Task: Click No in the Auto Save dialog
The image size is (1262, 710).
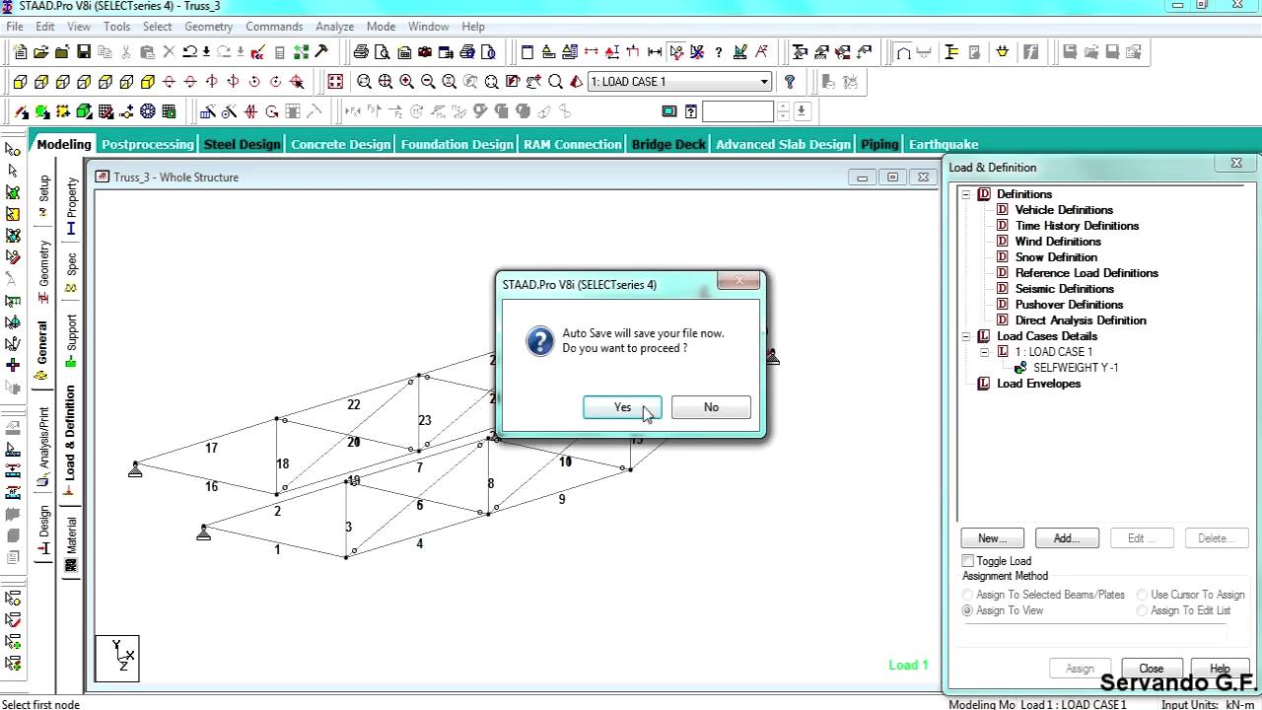Action: [711, 407]
